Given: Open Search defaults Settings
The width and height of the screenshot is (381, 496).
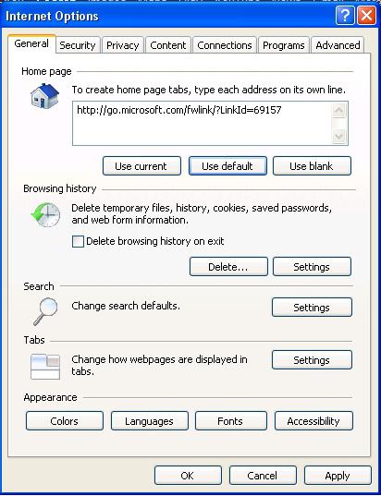Looking at the screenshot, I should 312,308.
